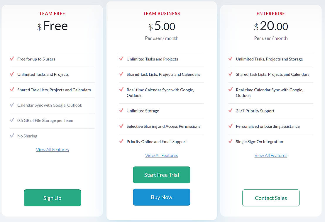Click checkmark next to Unlimited Storage
325x222 pixels.
point(121,111)
